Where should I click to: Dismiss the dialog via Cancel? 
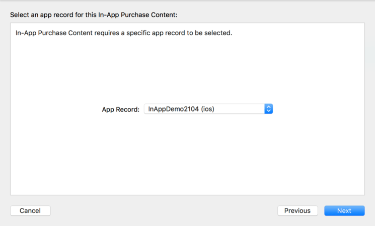click(x=30, y=210)
